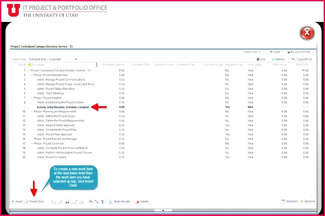
Task: Collapse Phase: Planning and Requirements
Action: (x=31, y=111)
